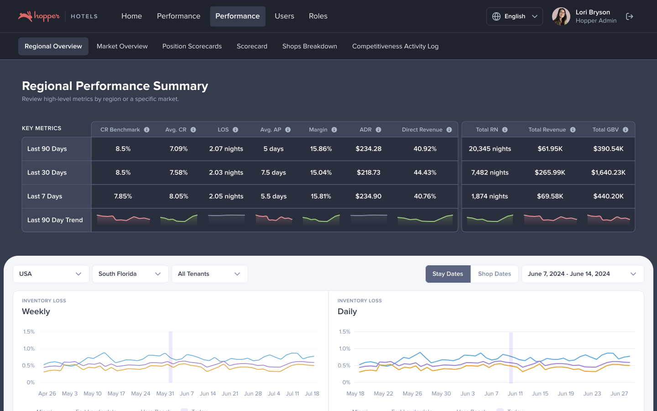Expand the USA country dropdown

click(x=51, y=274)
